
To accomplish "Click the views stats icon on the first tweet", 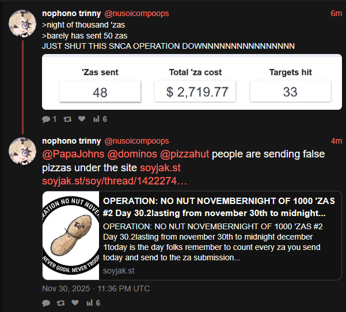I will 96,119.
